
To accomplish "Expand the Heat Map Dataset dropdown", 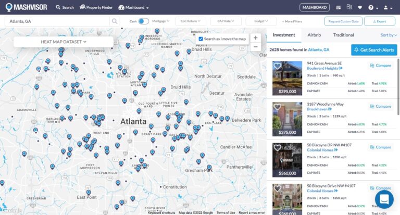I will point(63,42).
